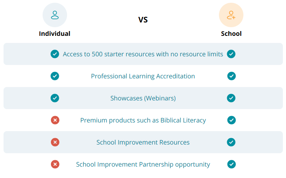
Task: Click School checkmark for 500 starter resources
Action: [231, 54]
